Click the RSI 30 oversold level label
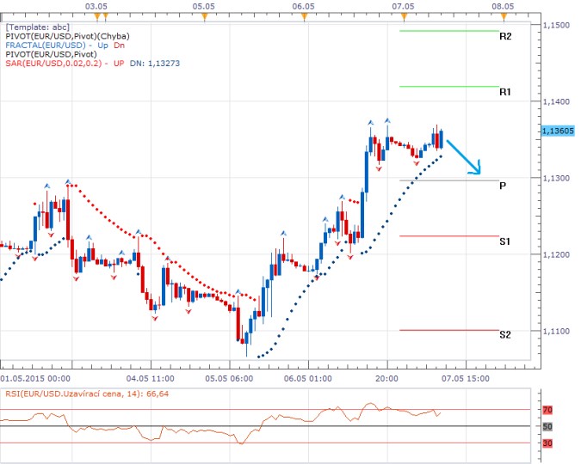The height and width of the screenshot is (464, 581). (547, 443)
